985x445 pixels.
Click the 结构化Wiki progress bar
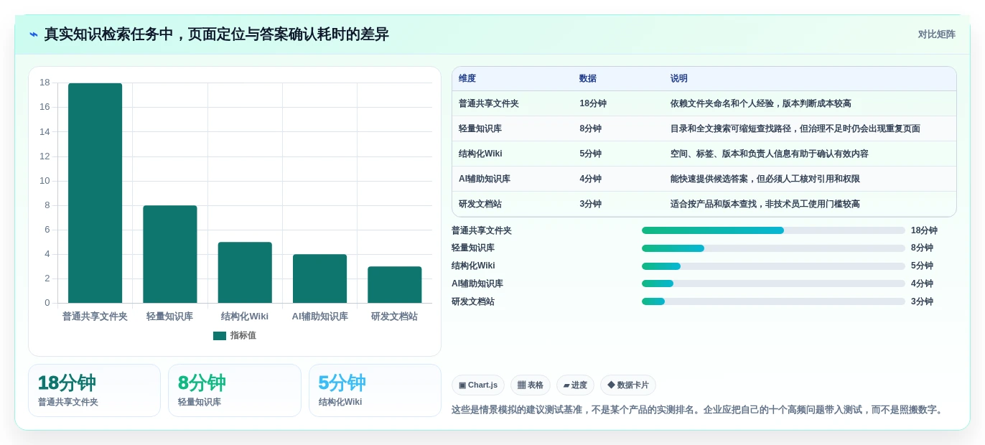[x=773, y=266]
